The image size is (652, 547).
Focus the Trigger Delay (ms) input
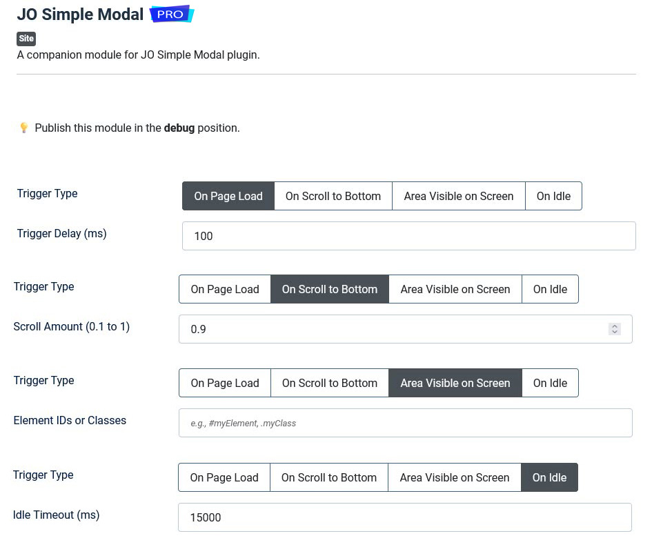[408, 236]
